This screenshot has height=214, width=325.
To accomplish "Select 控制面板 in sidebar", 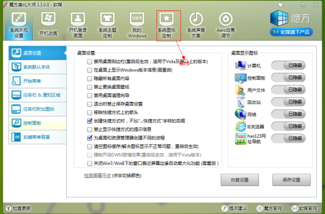I will click(37, 123).
